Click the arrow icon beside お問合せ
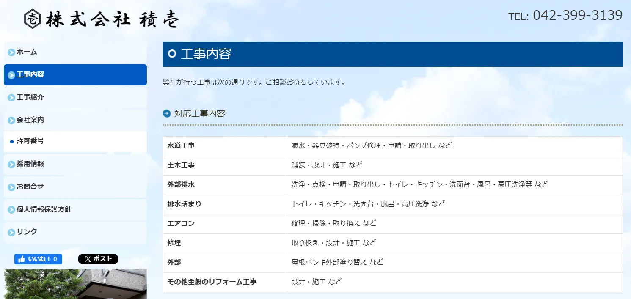 coord(11,187)
